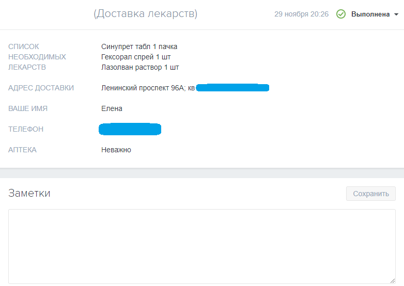Click the Заметки section heading
Viewport: 404px width, 286px height.
(29, 194)
